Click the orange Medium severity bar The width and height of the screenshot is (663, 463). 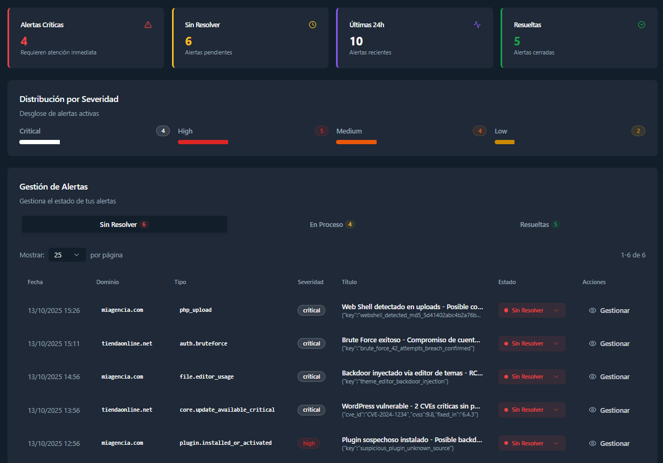point(356,142)
